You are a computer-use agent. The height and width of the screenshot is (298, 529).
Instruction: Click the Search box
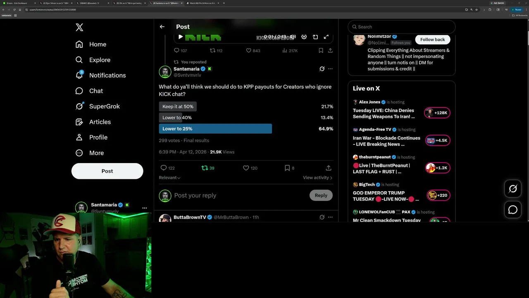pyautogui.click(x=401, y=27)
